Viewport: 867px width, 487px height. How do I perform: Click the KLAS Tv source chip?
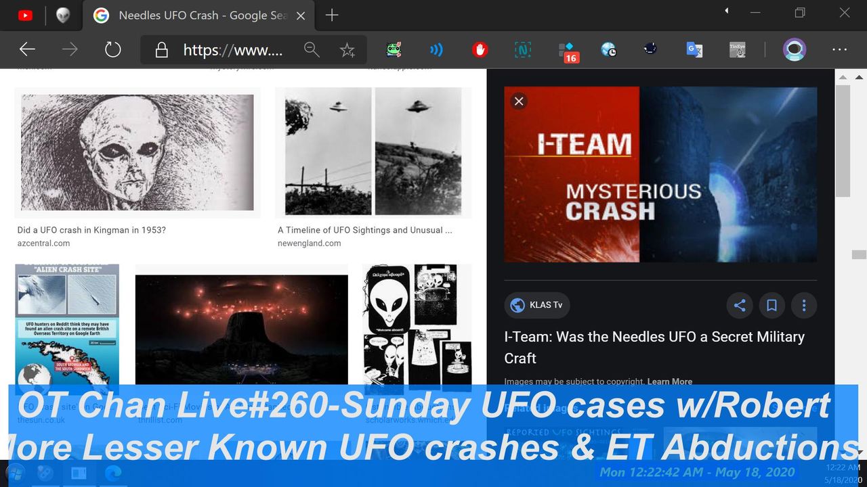(x=537, y=305)
